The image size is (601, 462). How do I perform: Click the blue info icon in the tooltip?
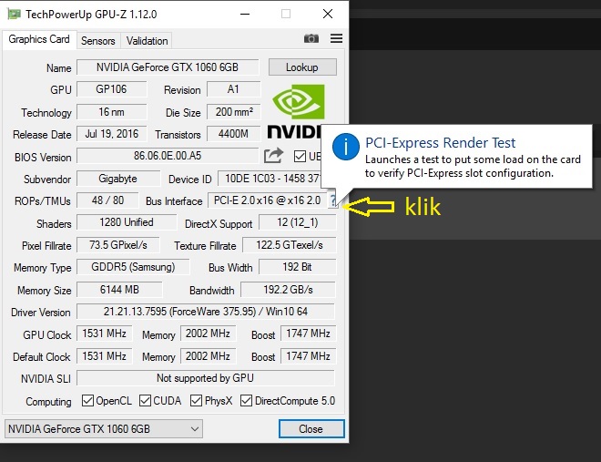click(346, 147)
